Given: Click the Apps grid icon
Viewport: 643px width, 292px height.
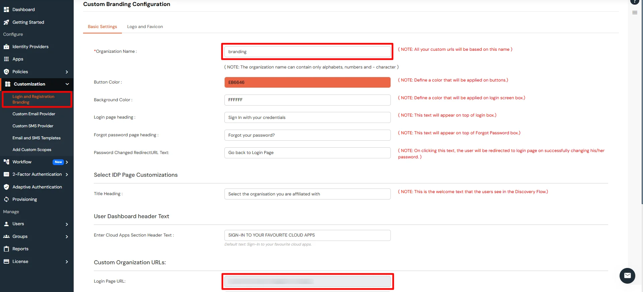Looking at the screenshot, I should click(x=6, y=59).
